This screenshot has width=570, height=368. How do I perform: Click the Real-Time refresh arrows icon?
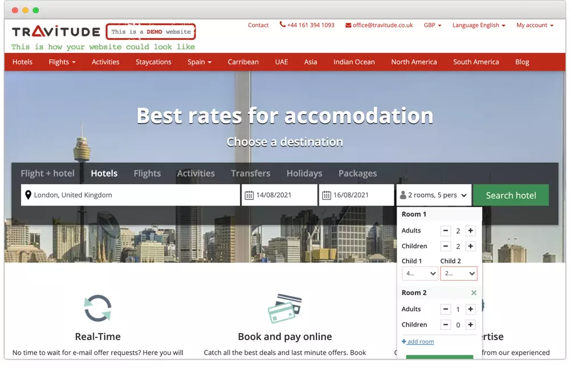(x=97, y=308)
